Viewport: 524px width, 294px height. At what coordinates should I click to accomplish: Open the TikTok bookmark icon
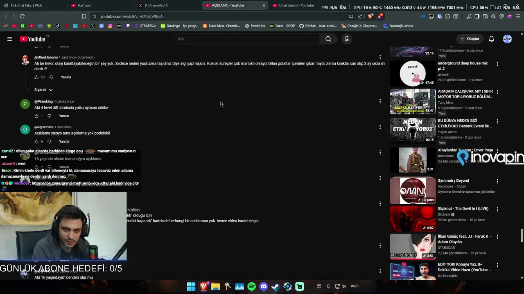coord(58,26)
